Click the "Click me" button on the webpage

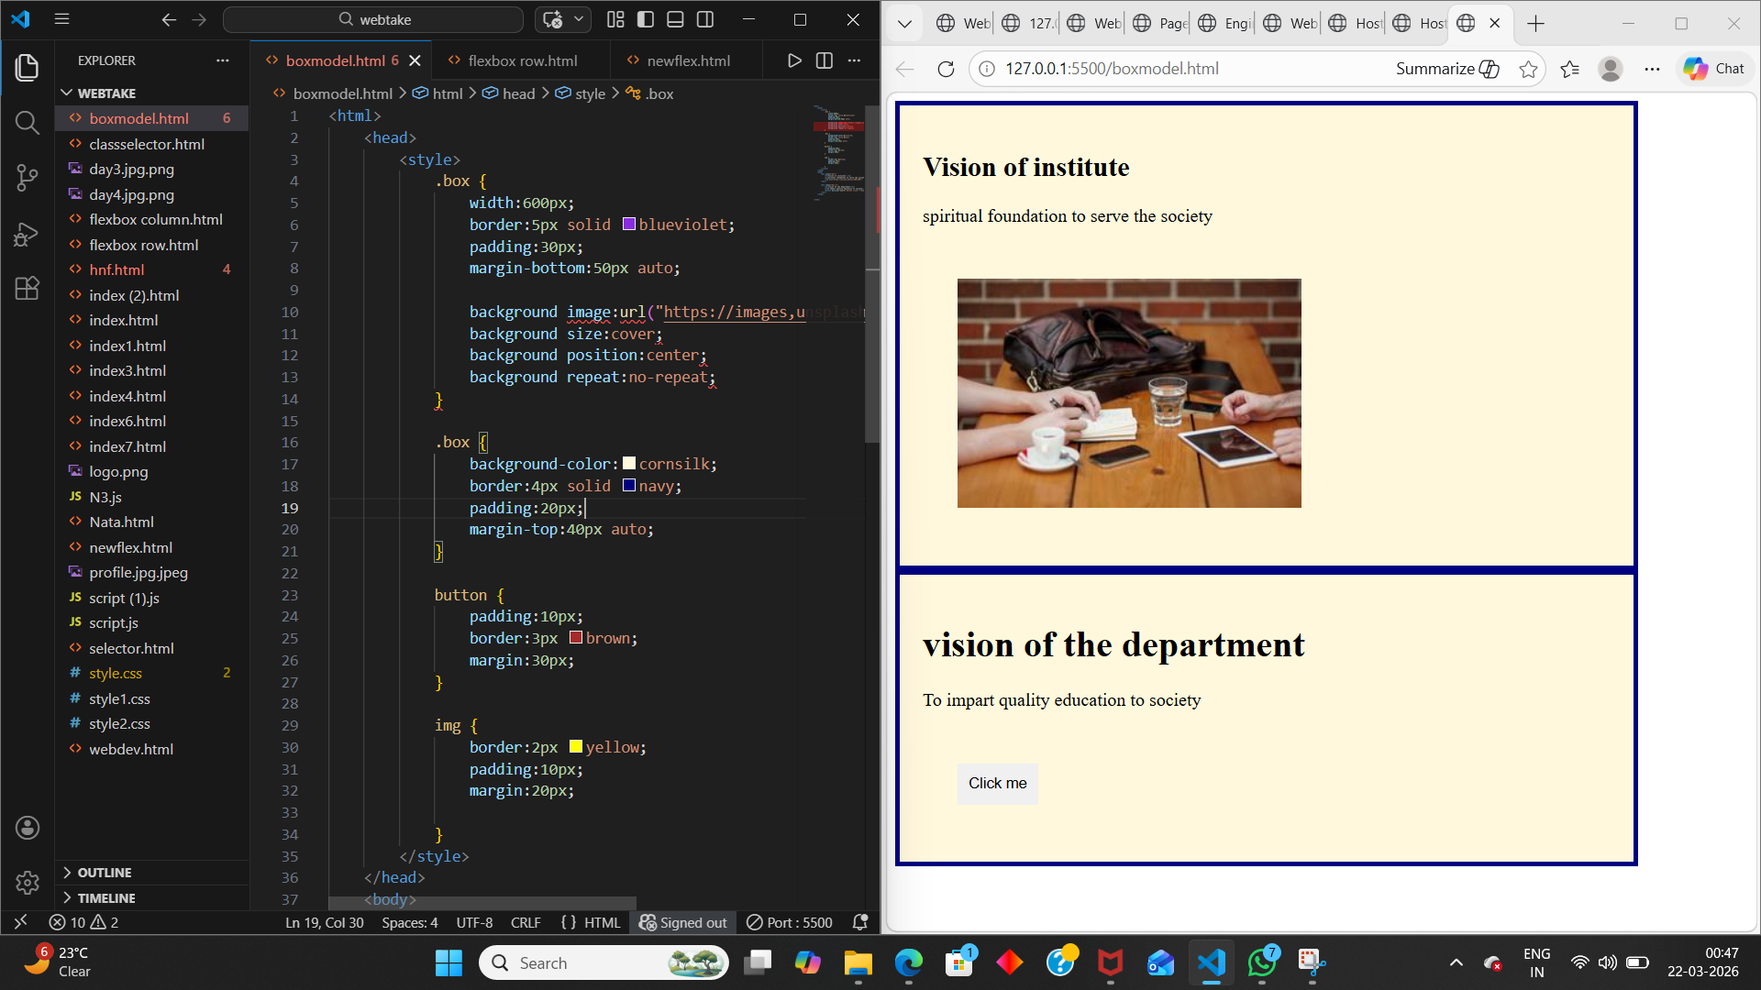[997, 783]
